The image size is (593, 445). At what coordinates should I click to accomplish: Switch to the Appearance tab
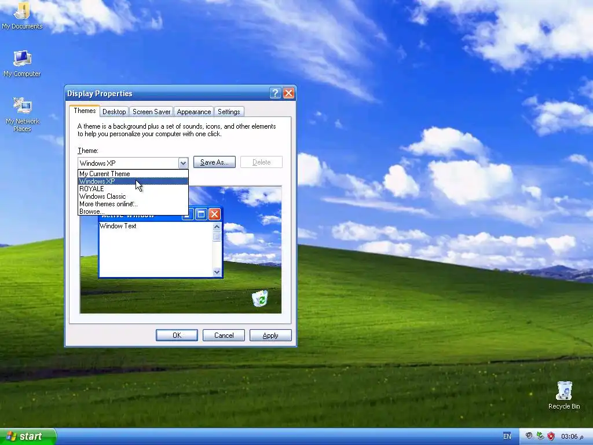pyautogui.click(x=193, y=112)
